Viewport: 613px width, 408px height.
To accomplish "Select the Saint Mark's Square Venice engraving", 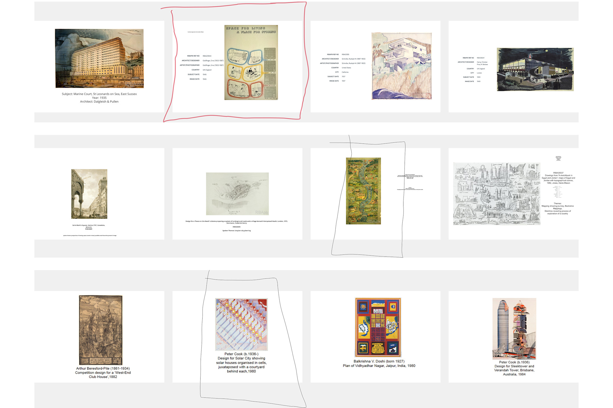I will click(x=89, y=194).
